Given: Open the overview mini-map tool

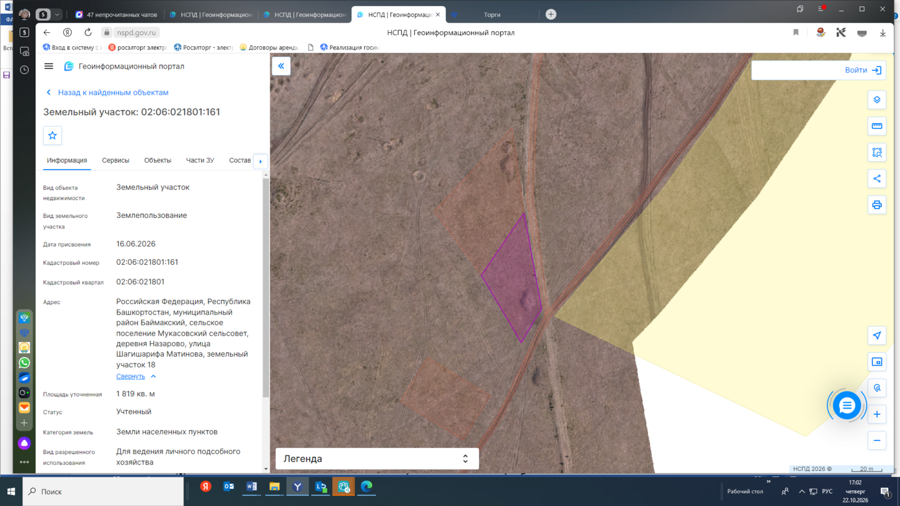Looking at the screenshot, I should 877,362.
